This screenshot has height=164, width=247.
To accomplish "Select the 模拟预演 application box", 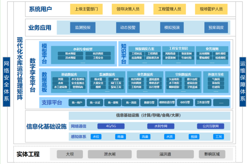I will coord(170,28).
